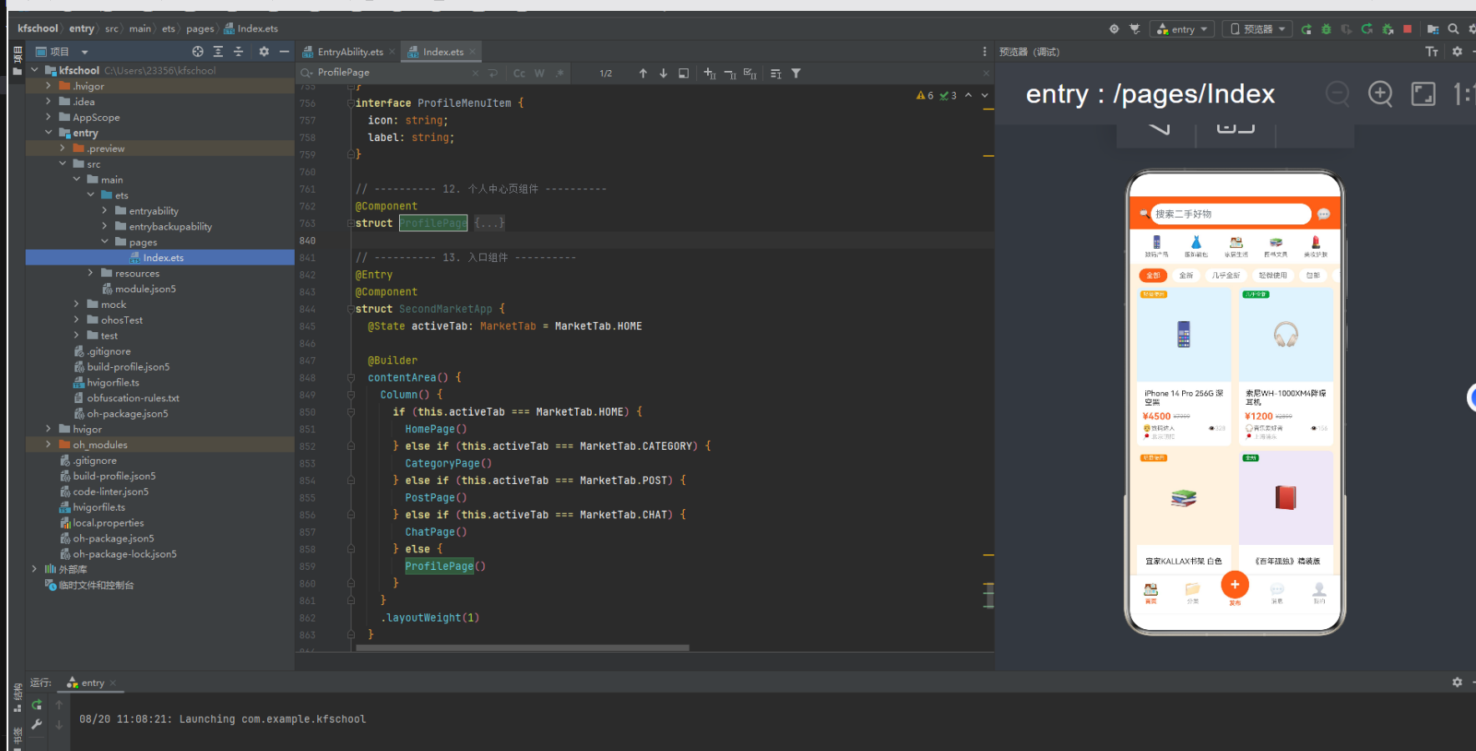
Task: Toggle the Regex (.*) search option
Action: [559, 73]
